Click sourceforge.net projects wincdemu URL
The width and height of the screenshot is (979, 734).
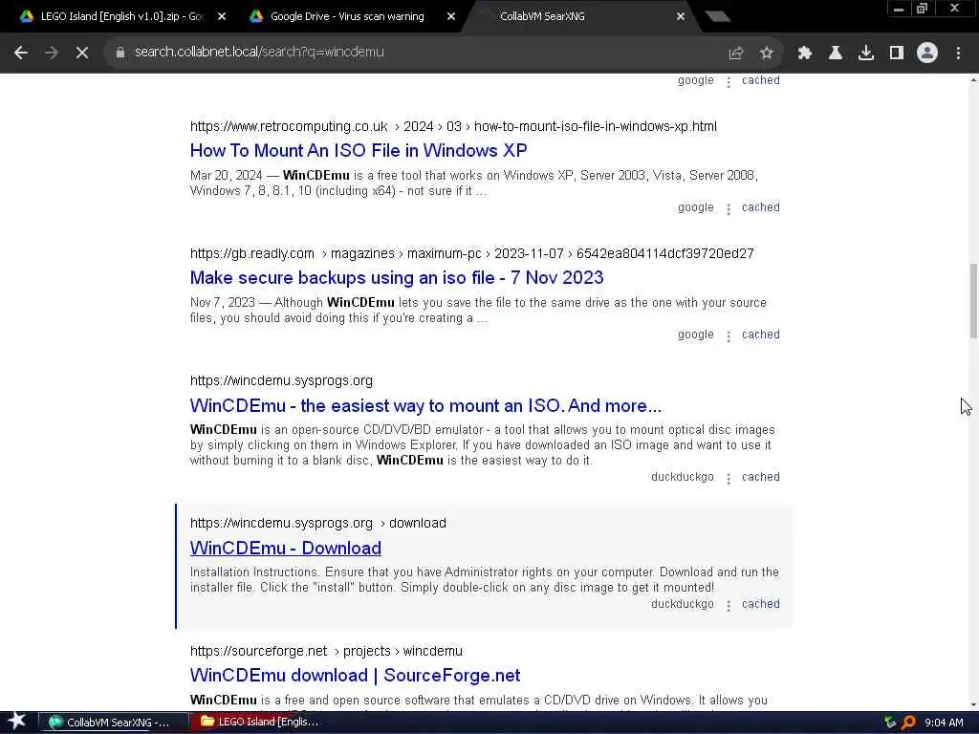(x=326, y=651)
